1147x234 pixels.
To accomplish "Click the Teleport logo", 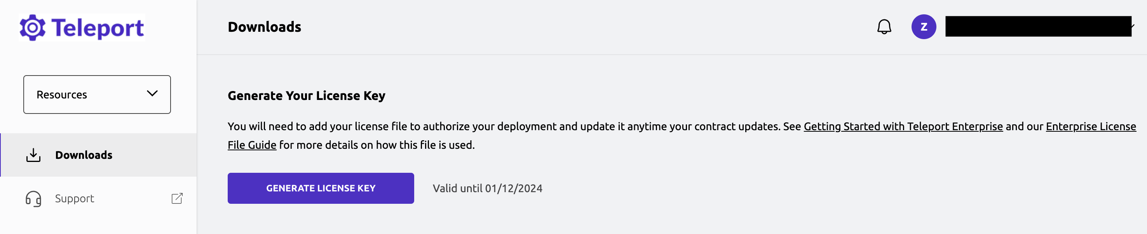I will [82, 28].
